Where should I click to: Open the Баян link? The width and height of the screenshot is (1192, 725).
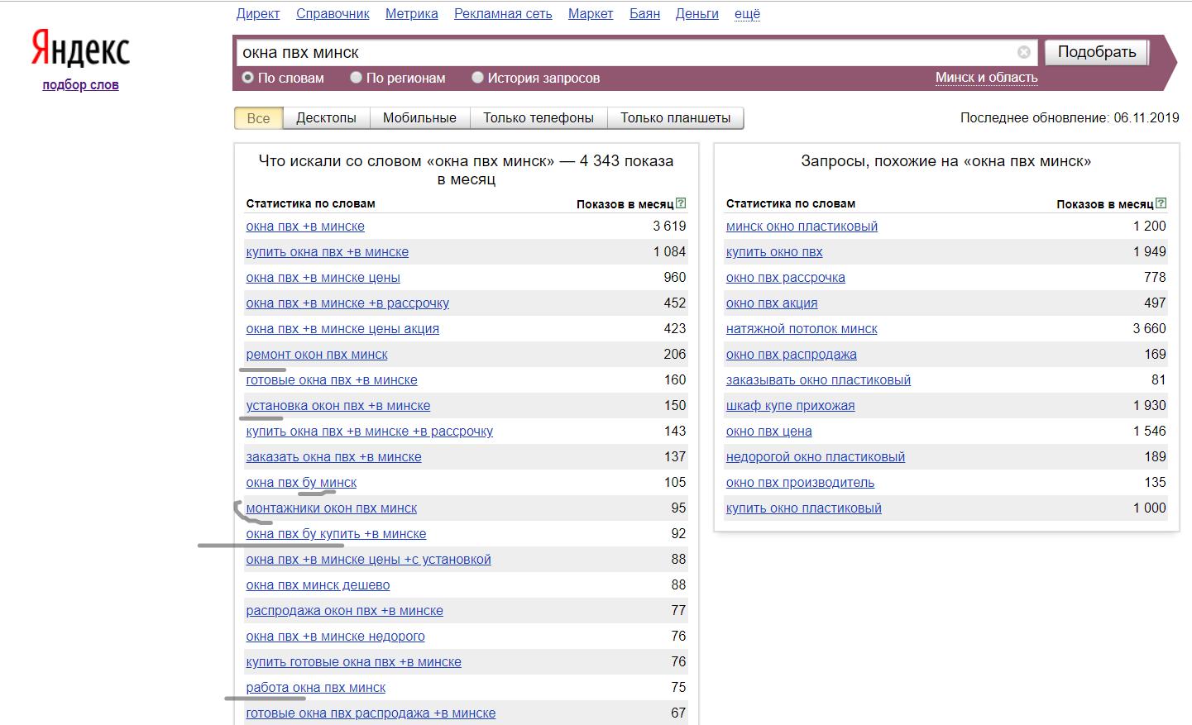(x=644, y=13)
